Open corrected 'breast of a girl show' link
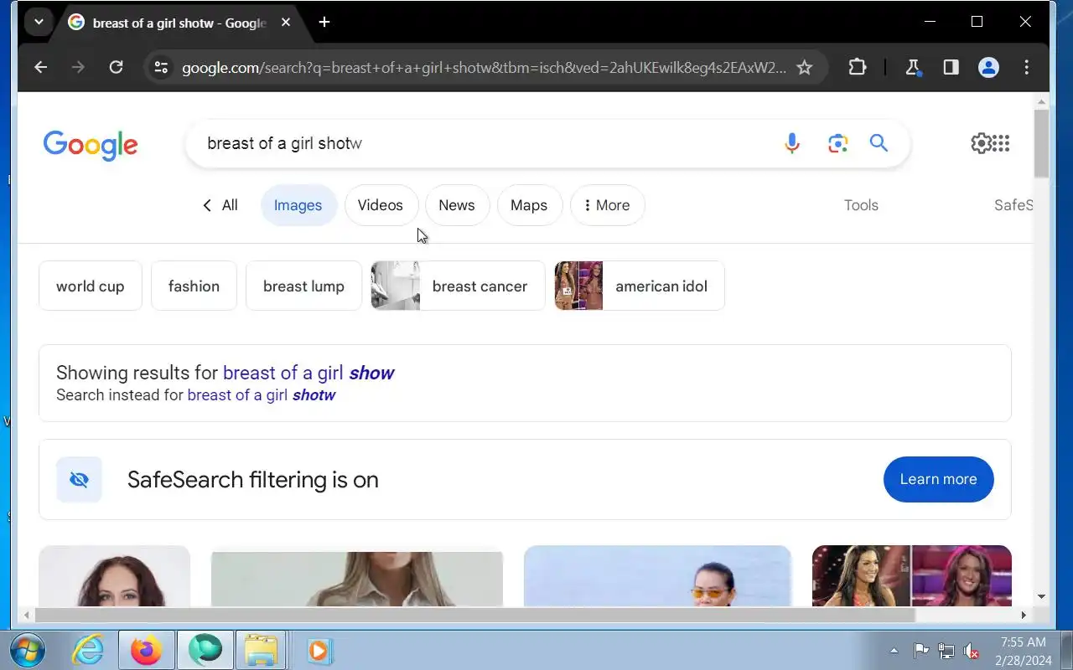The image size is (1073, 670). (x=308, y=373)
